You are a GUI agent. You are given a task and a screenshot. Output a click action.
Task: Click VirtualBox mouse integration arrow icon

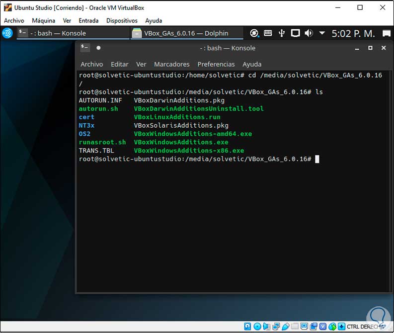(x=341, y=327)
